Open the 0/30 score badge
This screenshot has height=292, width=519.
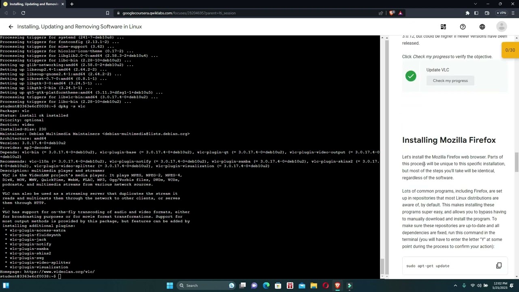pyautogui.click(x=510, y=50)
